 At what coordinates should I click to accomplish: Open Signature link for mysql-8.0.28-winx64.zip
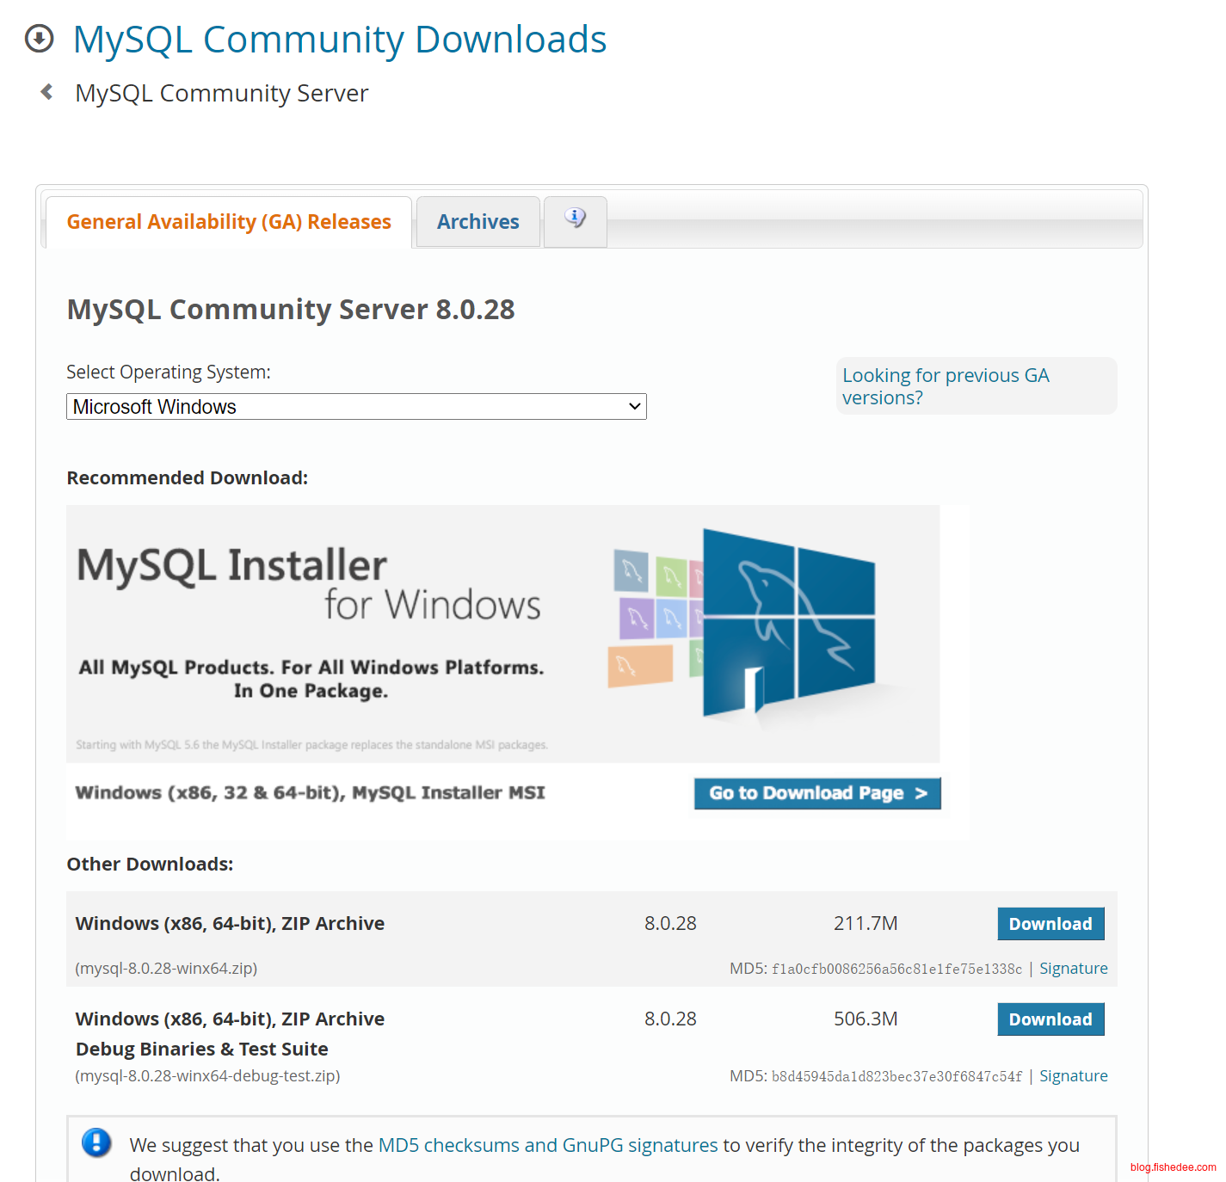pos(1073,969)
